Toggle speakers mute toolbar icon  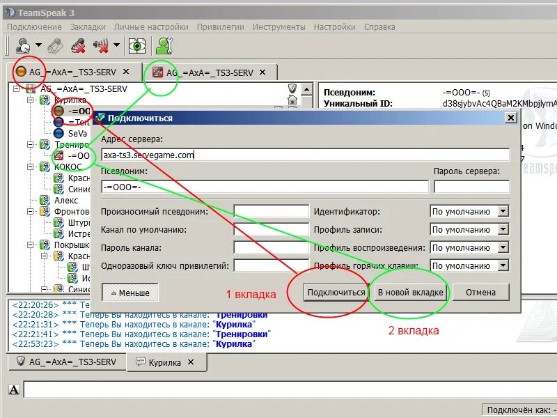click(x=101, y=45)
